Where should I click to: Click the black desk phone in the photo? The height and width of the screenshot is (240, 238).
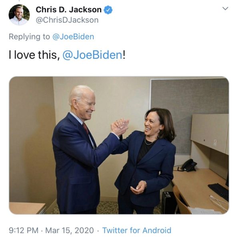(x=189, y=165)
